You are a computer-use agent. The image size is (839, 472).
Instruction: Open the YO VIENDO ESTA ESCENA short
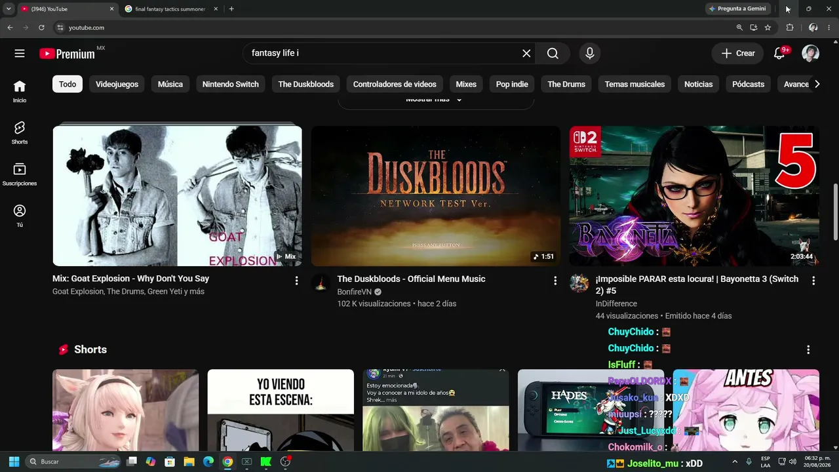pyautogui.click(x=281, y=410)
